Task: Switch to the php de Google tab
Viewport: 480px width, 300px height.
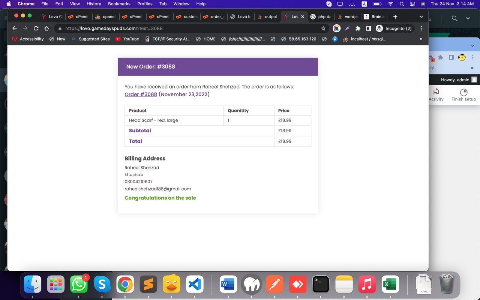Action: [321, 17]
